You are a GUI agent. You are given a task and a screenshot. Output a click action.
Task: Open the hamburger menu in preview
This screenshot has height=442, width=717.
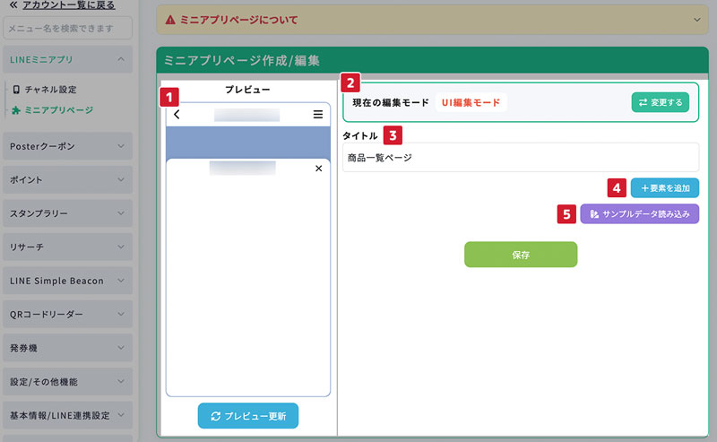(318, 115)
